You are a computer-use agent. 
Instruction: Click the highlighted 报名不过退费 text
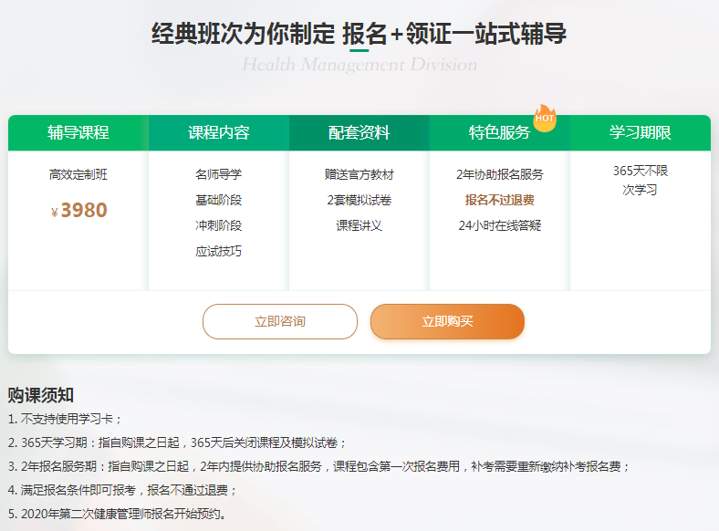pyautogui.click(x=500, y=200)
